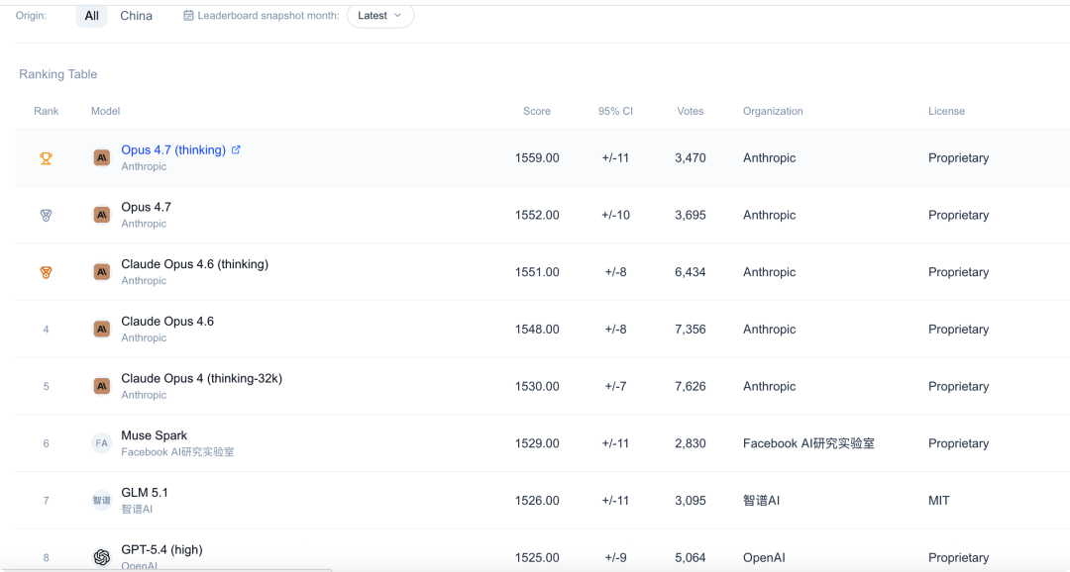Click the Organization column header
1070x572 pixels.
point(773,111)
